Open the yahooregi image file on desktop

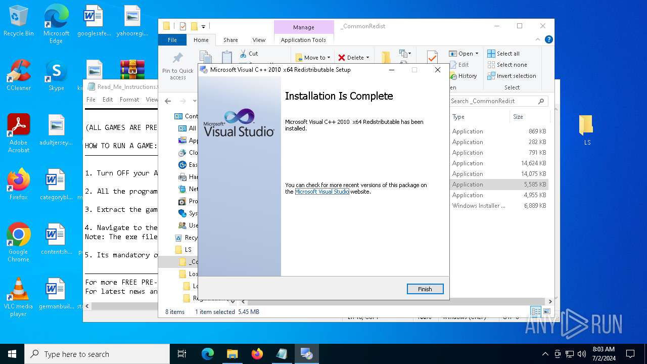(132, 21)
